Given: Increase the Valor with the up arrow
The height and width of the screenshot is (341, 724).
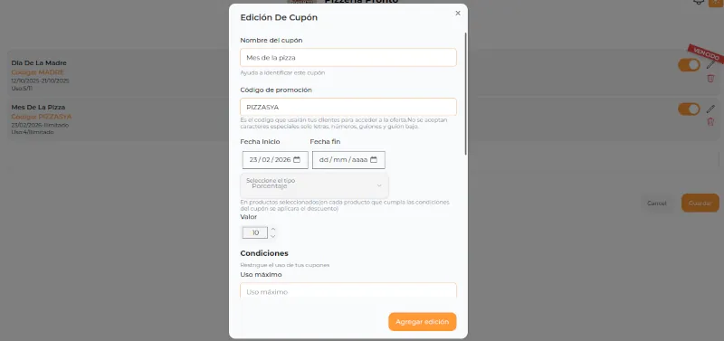Looking at the screenshot, I should (273, 229).
